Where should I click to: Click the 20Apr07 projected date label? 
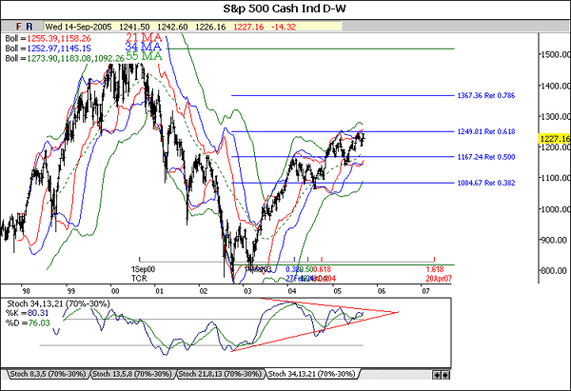[439, 279]
